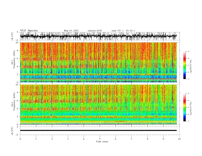This screenshot has height=156, width=202.
Task: Select the "May 19, 2022" date text
Action: tap(71, 31)
